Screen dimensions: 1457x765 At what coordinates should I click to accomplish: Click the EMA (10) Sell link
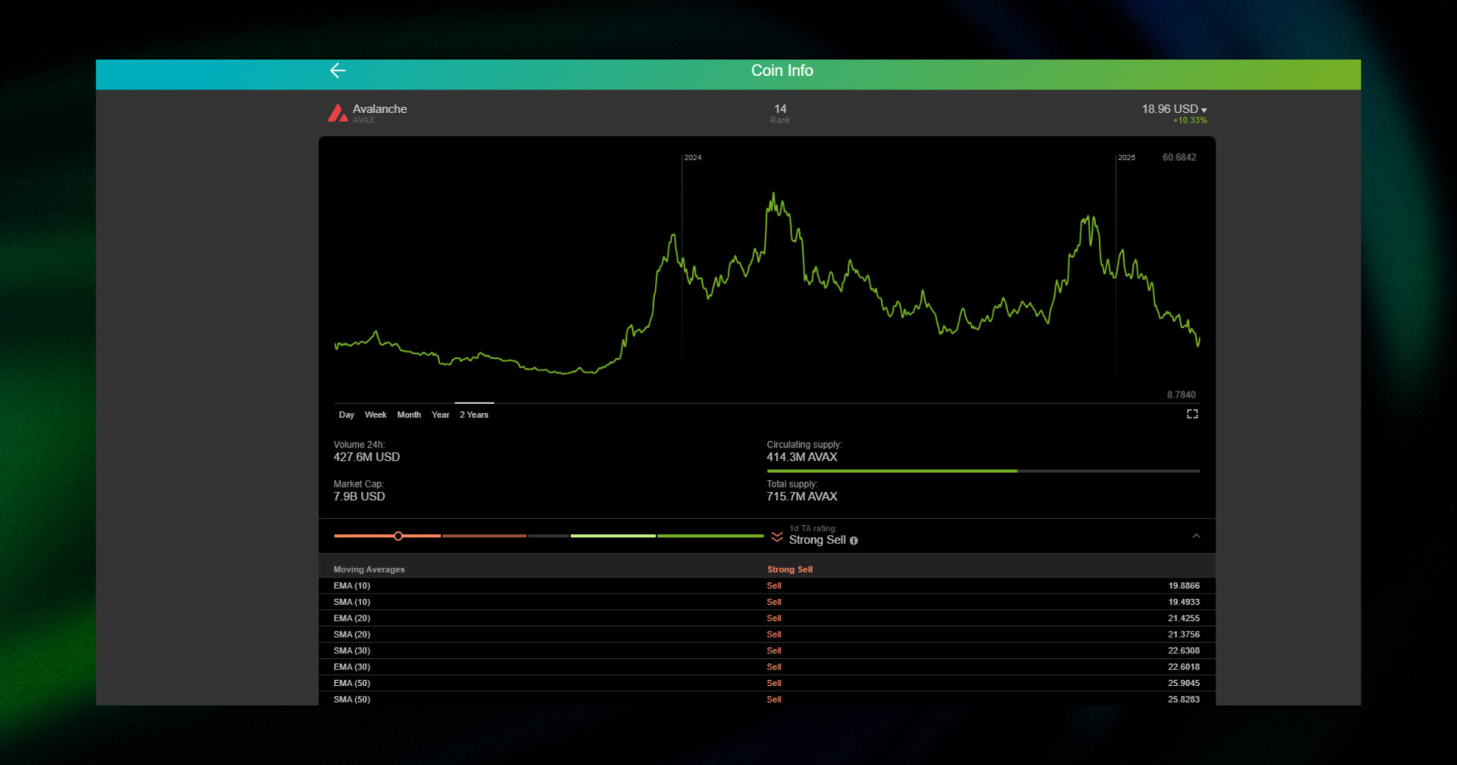773,585
